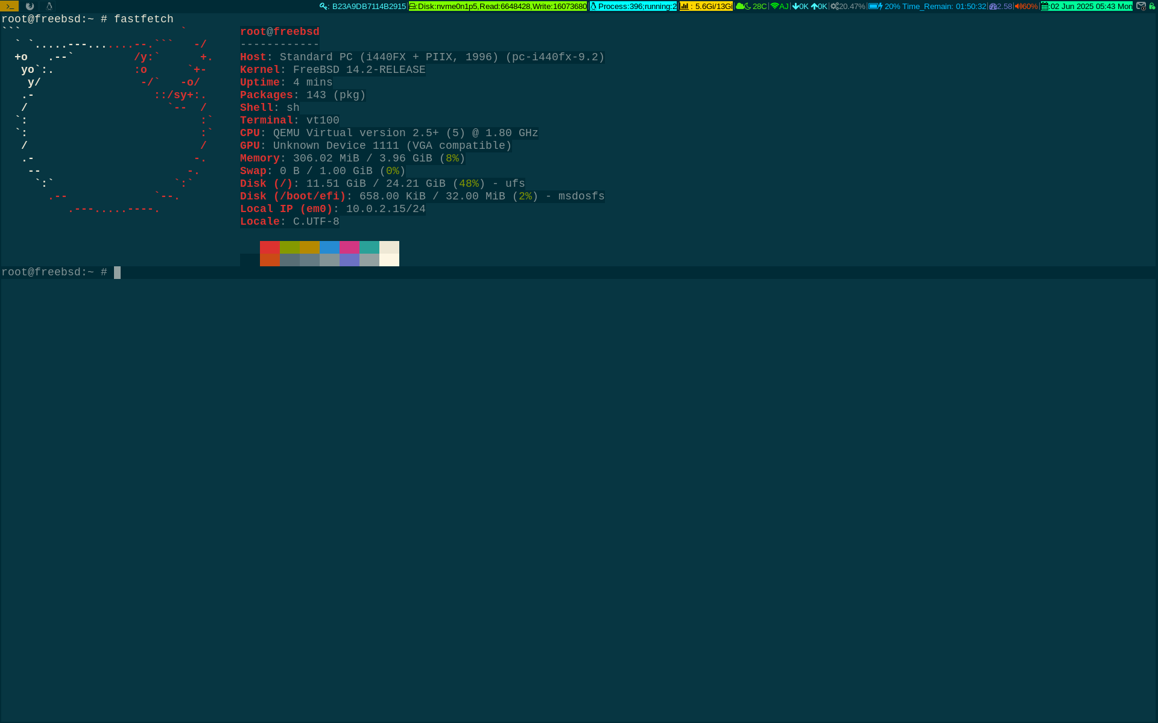The width and height of the screenshot is (1158, 723).
Task: Switch to the Firefox workspace icon
Action: tap(30, 6)
